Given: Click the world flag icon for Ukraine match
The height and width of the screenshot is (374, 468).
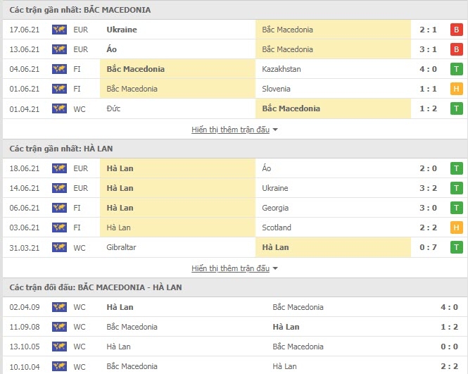Looking at the screenshot, I should 59,30.
